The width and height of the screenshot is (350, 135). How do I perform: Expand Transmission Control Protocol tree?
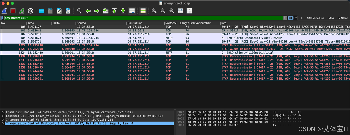point(3,124)
